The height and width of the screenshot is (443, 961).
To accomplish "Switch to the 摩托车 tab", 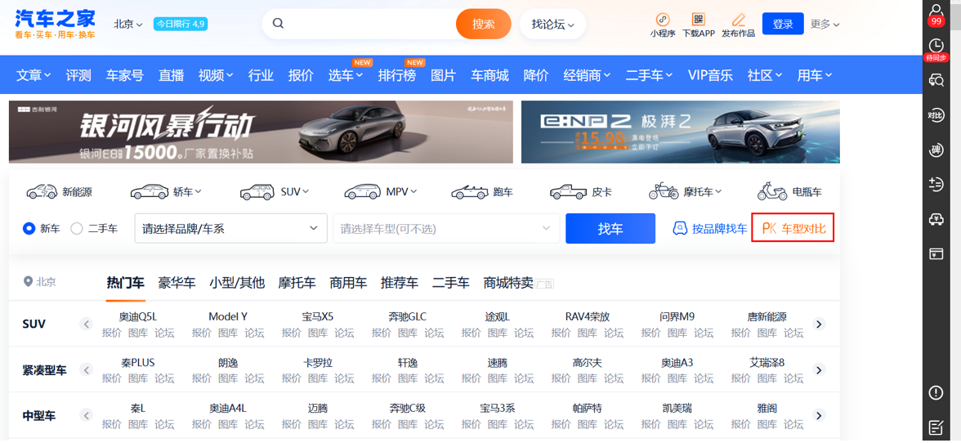I will [x=297, y=283].
